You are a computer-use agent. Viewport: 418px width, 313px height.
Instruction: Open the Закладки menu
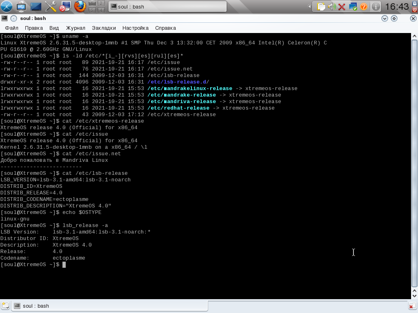[x=104, y=28]
